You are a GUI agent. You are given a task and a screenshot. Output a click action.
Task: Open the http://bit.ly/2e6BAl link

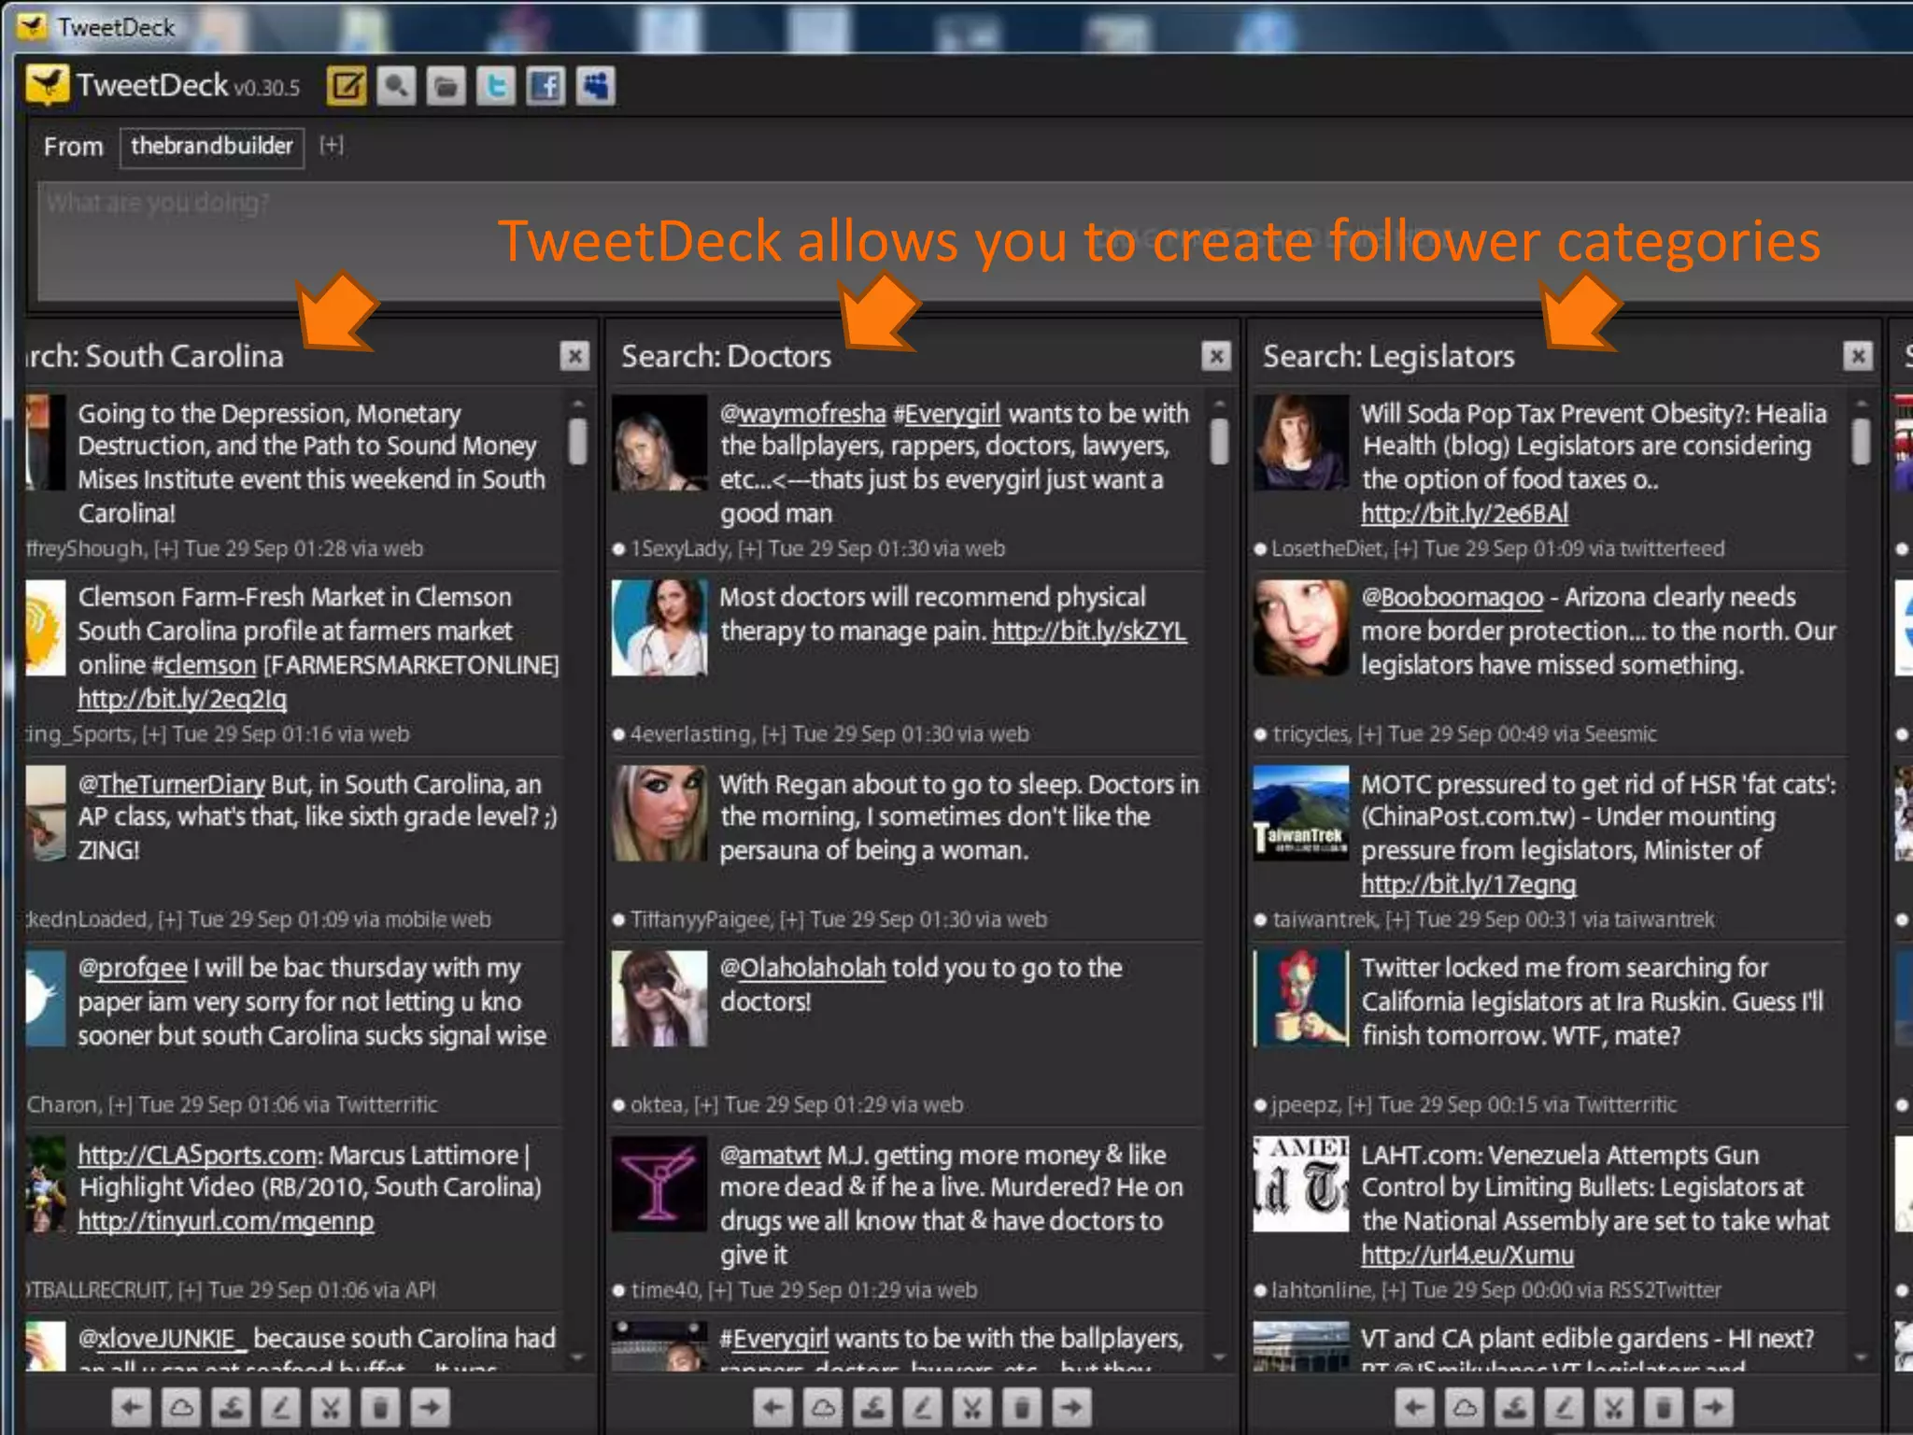tap(1465, 513)
